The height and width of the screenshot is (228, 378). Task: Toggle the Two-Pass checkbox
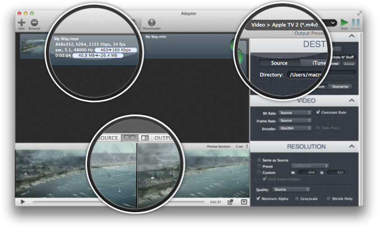[318, 128]
